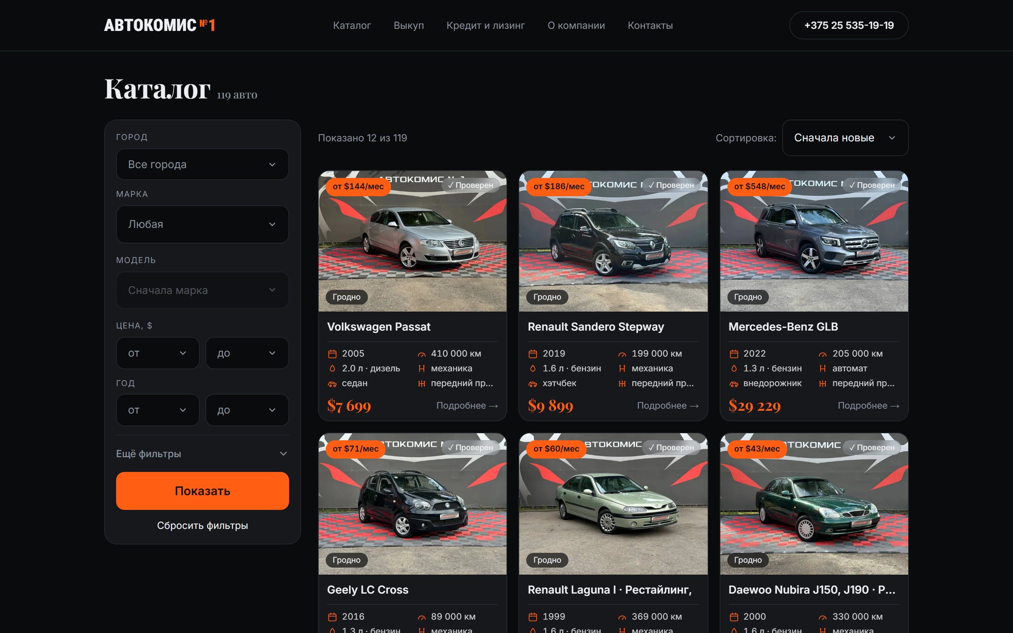Click the АВТОКОМИС №1 logo
The height and width of the screenshot is (633, 1013).
159,25
